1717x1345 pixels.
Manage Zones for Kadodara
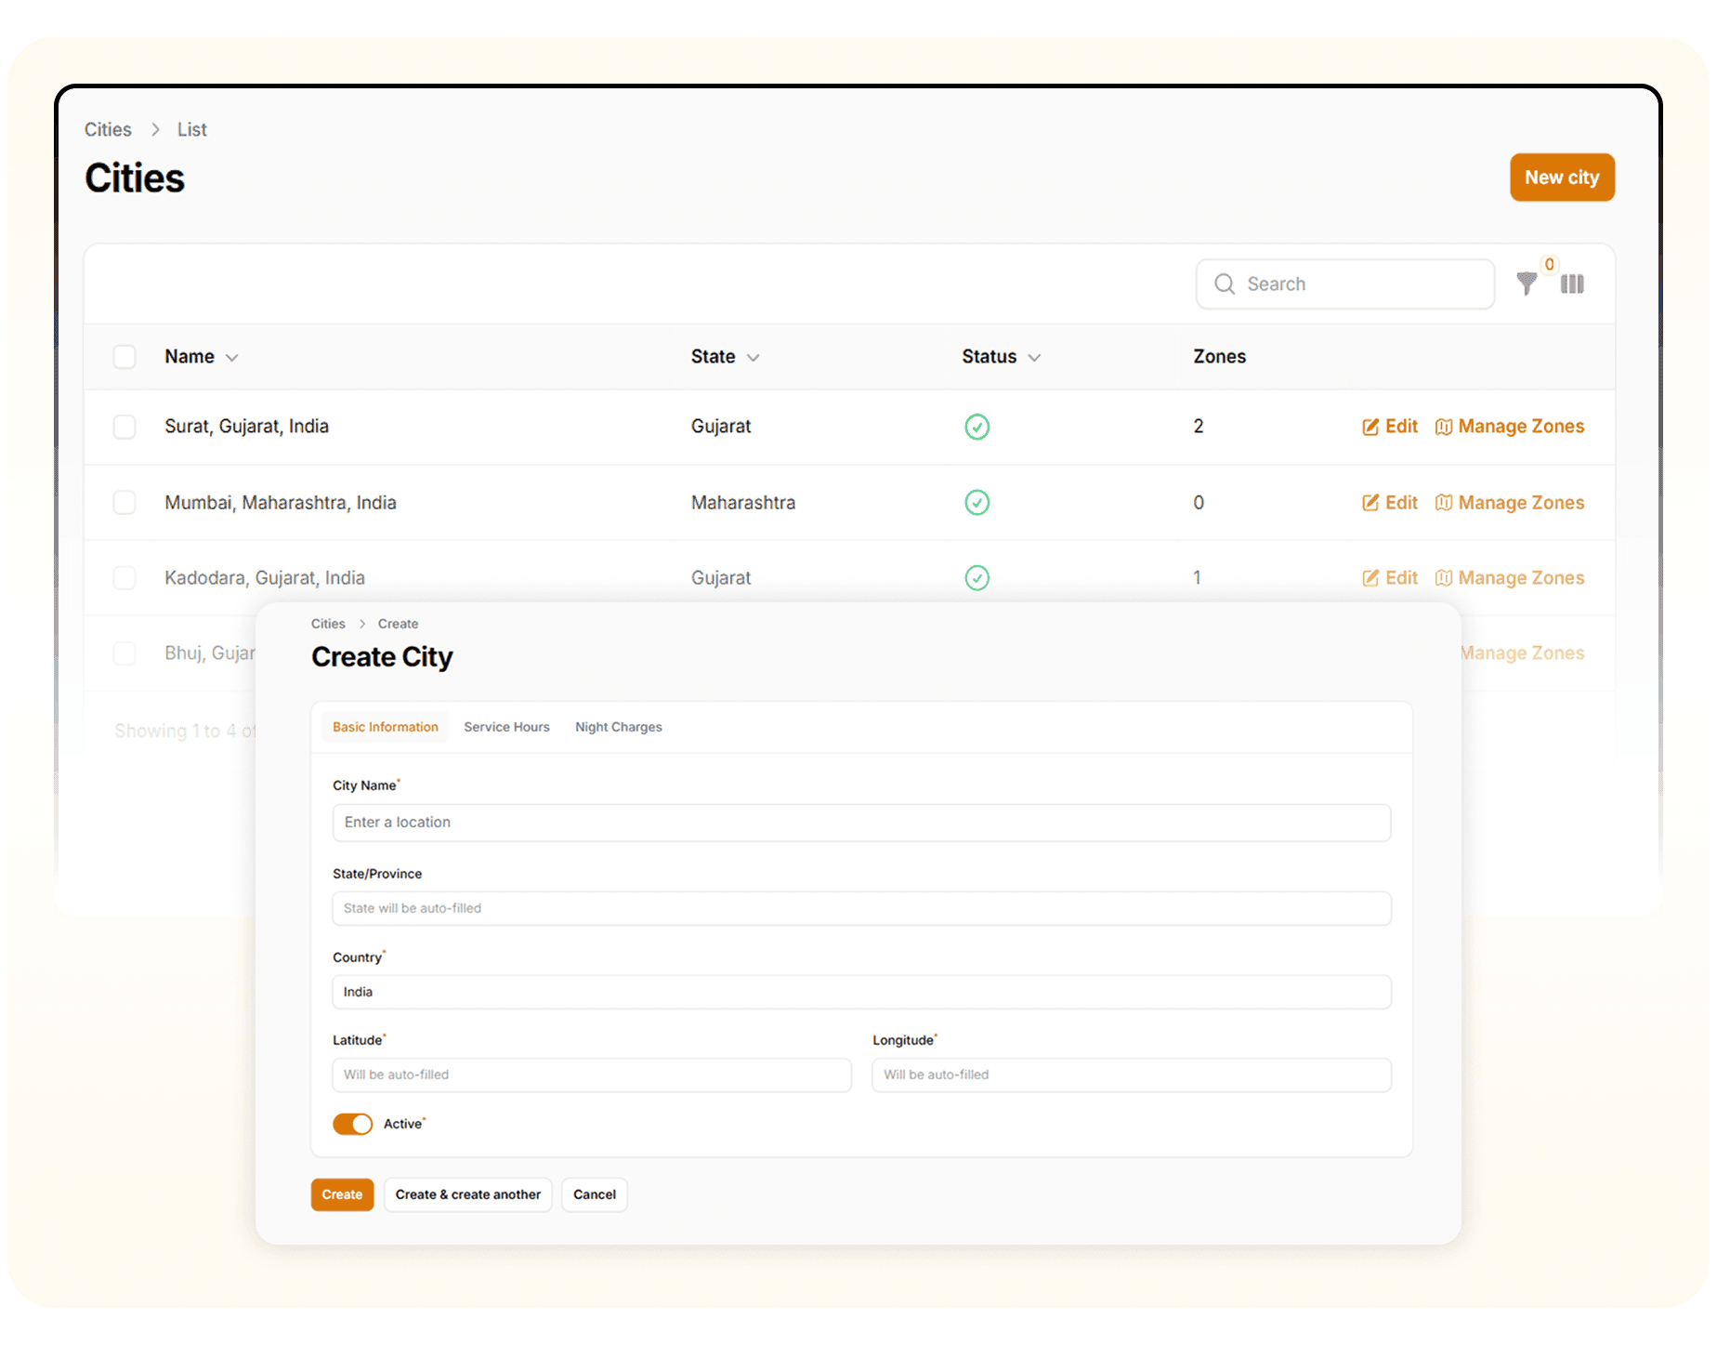pyautogui.click(x=1510, y=578)
